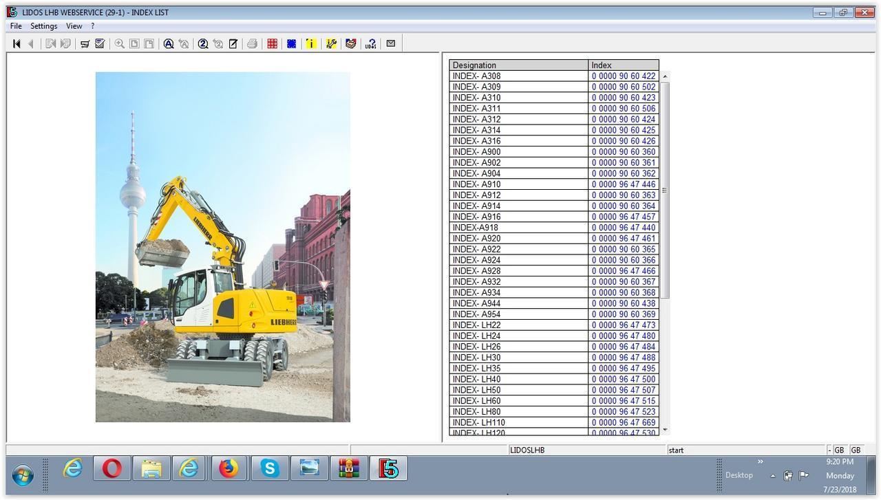Click the red grid toolbar icon
The width and height of the screenshot is (881, 500).
pyautogui.click(x=273, y=44)
